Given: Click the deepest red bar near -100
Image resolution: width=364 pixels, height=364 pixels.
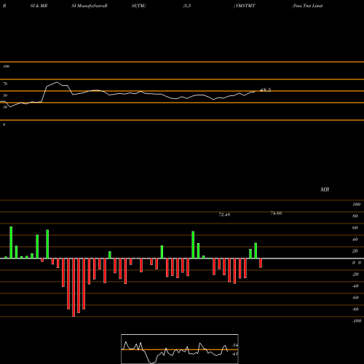Looking at the screenshot, I should point(74,288).
